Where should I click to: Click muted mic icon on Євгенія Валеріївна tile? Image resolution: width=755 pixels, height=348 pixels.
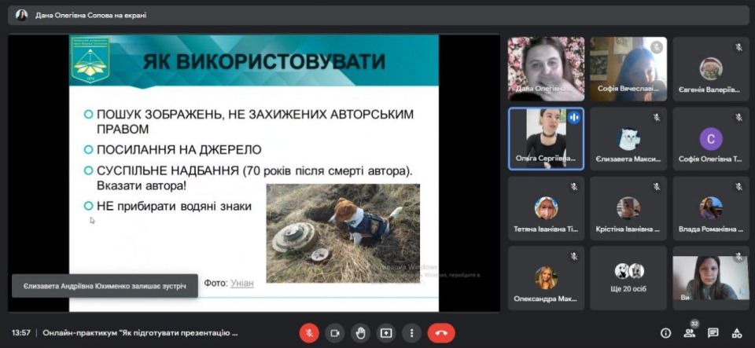pyautogui.click(x=738, y=47)
